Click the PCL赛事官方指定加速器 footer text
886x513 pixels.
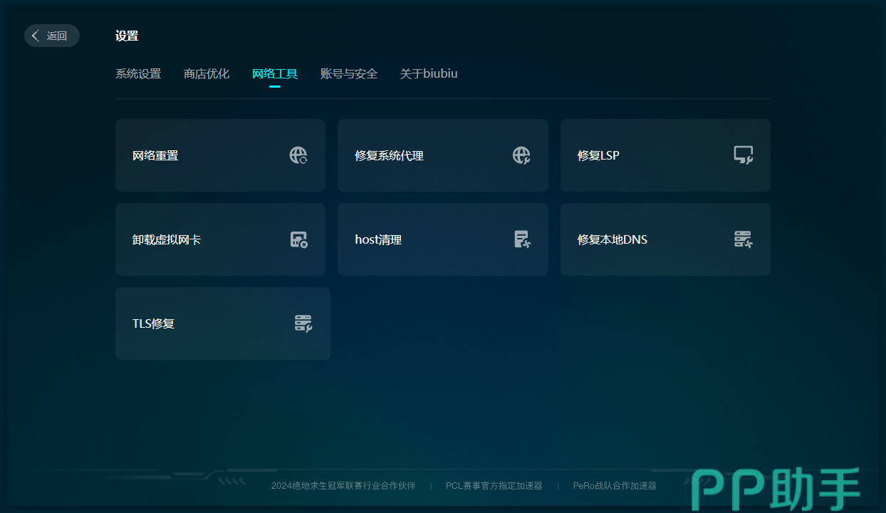[x=494, y=486]
